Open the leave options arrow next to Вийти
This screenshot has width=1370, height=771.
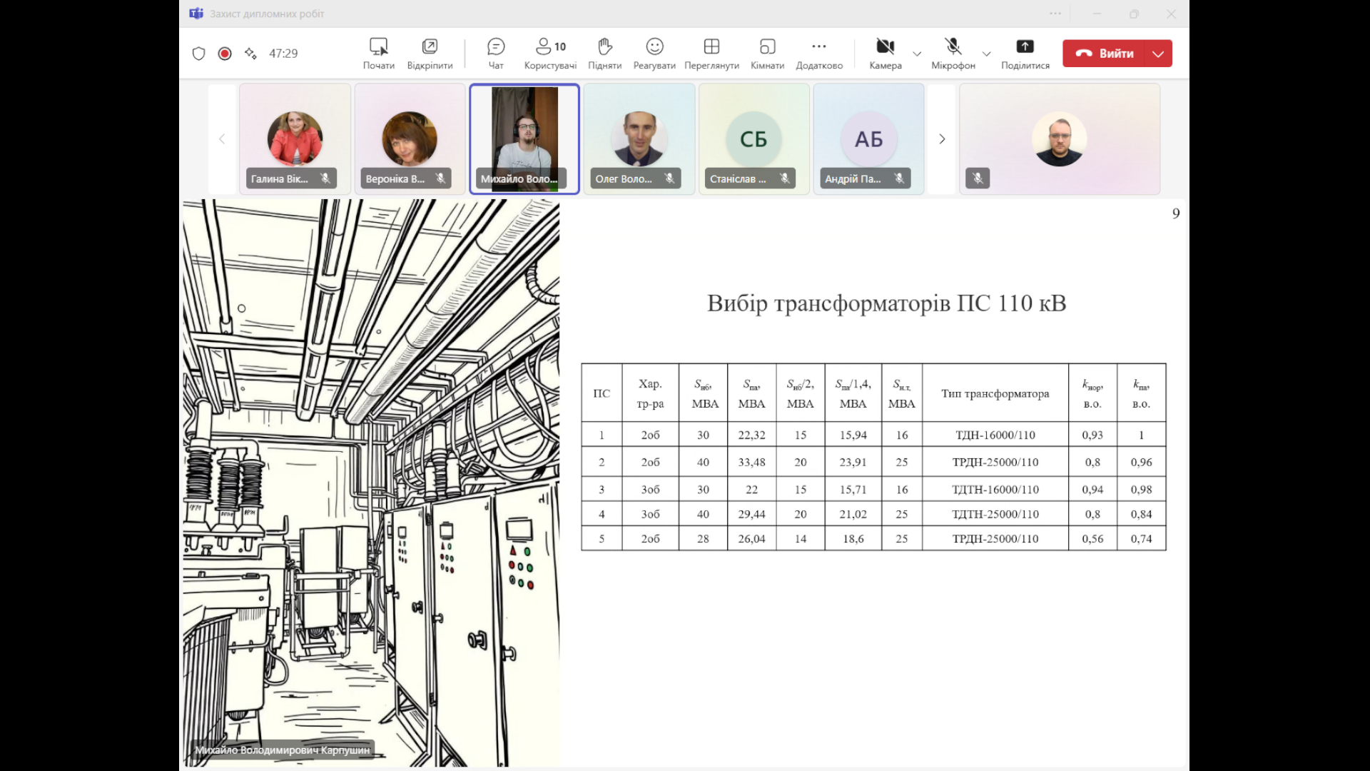coord(1158,54)
